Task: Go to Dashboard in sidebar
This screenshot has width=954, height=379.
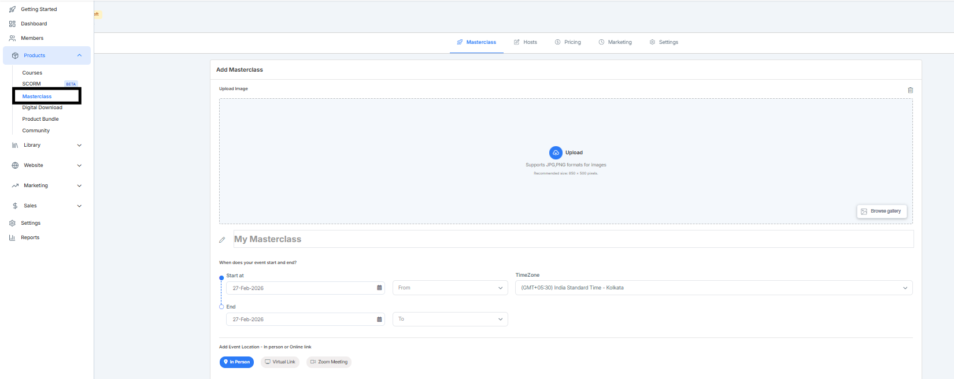Action: tap(34, 24)
